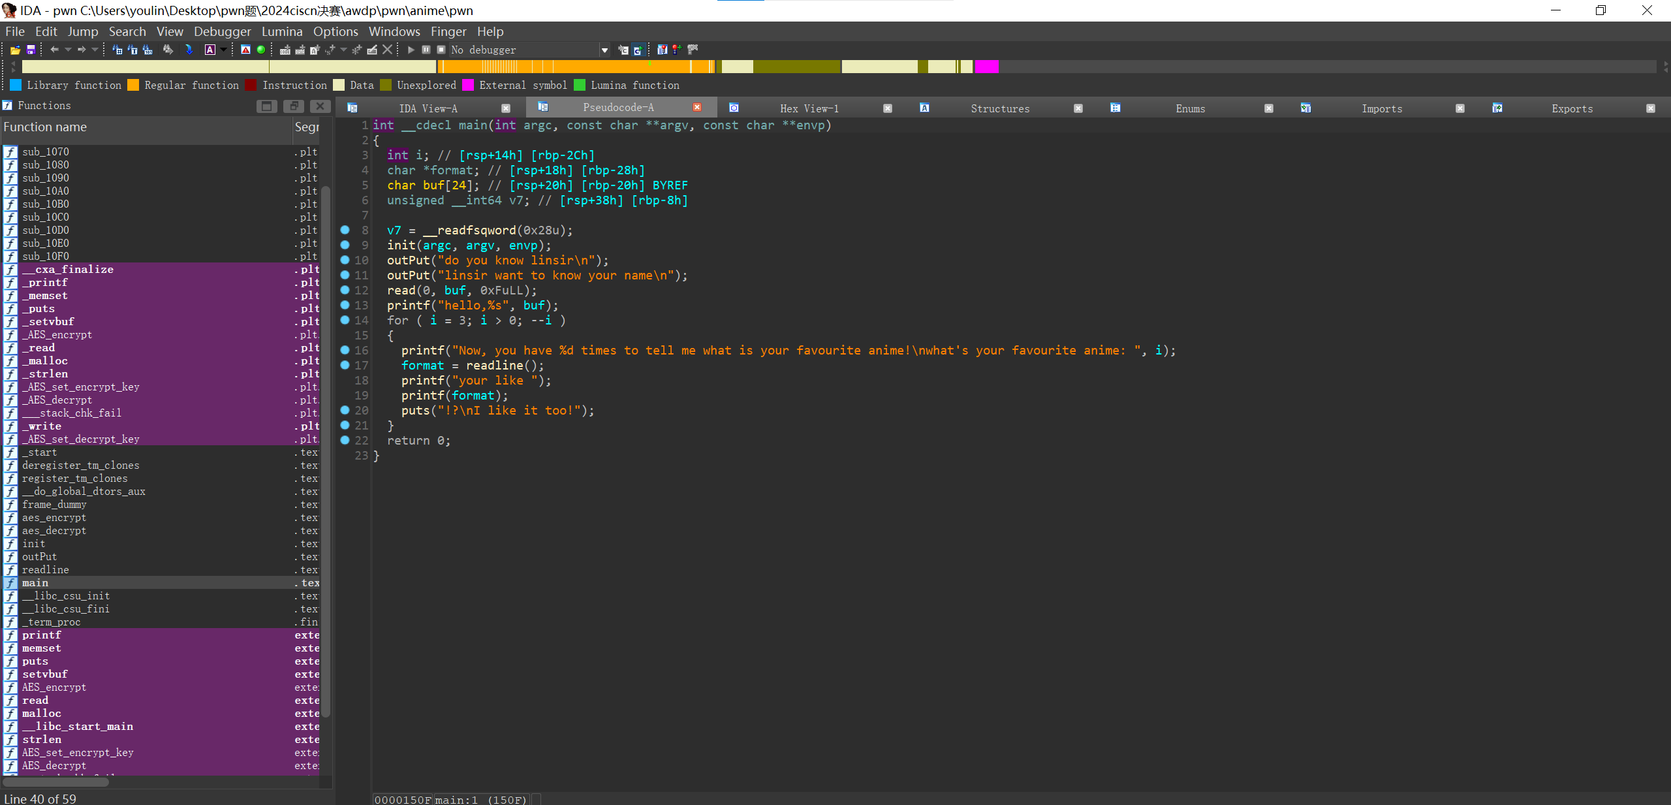1671x805 pixels.
Task: Toggle breakpoint dot on line 20
Action: click(x=345, y=410)
